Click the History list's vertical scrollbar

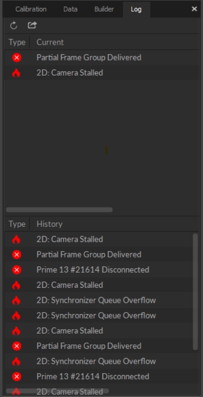coord(195,292)
